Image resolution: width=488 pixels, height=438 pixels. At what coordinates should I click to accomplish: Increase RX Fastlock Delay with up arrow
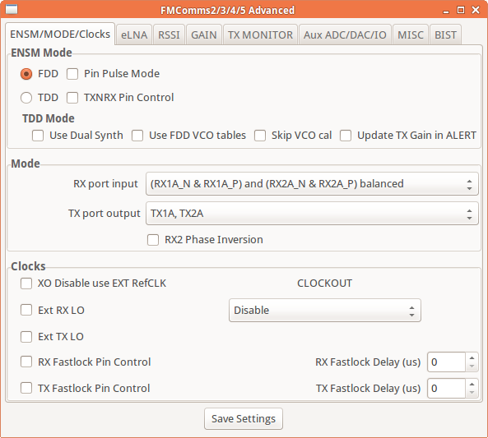(472, 357)
